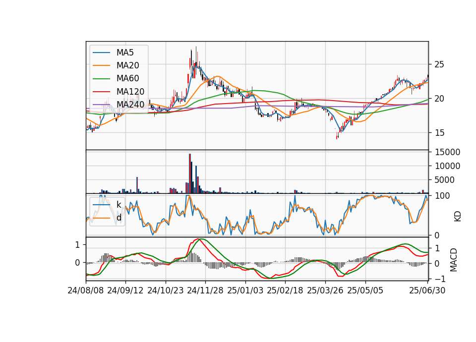Click the 24/08/08 date axis label
Screen dimensions: 476x342
(86, 291)
